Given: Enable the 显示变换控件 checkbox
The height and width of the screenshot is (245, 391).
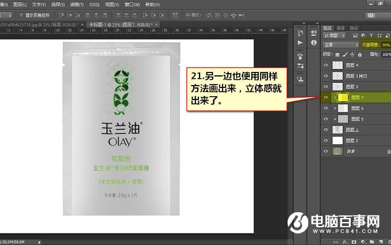Looking at the screenshot, I should point(21,15).
